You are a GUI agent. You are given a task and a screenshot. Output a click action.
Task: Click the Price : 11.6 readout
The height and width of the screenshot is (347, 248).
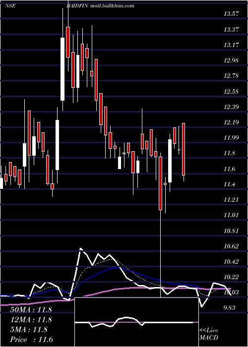(31, 340)
